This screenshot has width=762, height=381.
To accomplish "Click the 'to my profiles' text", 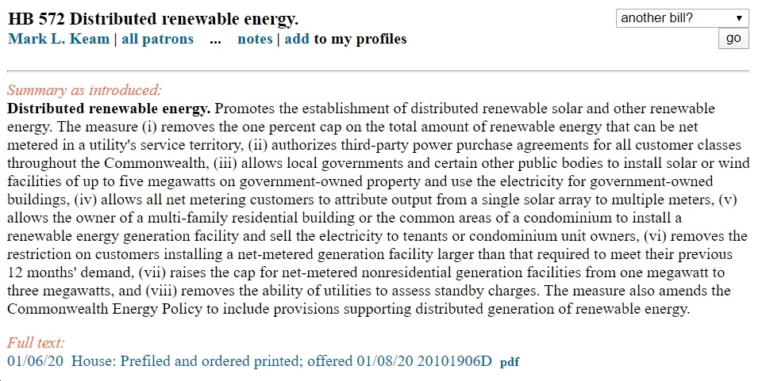I will [360, 39].
